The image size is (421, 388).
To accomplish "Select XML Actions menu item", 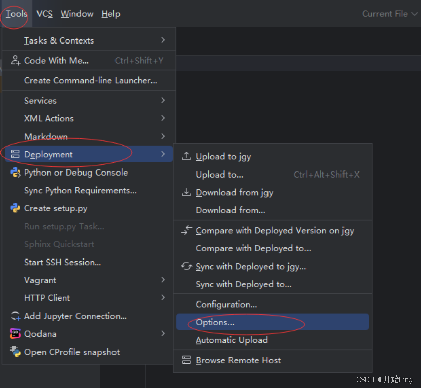I will [x=89, y=118].
